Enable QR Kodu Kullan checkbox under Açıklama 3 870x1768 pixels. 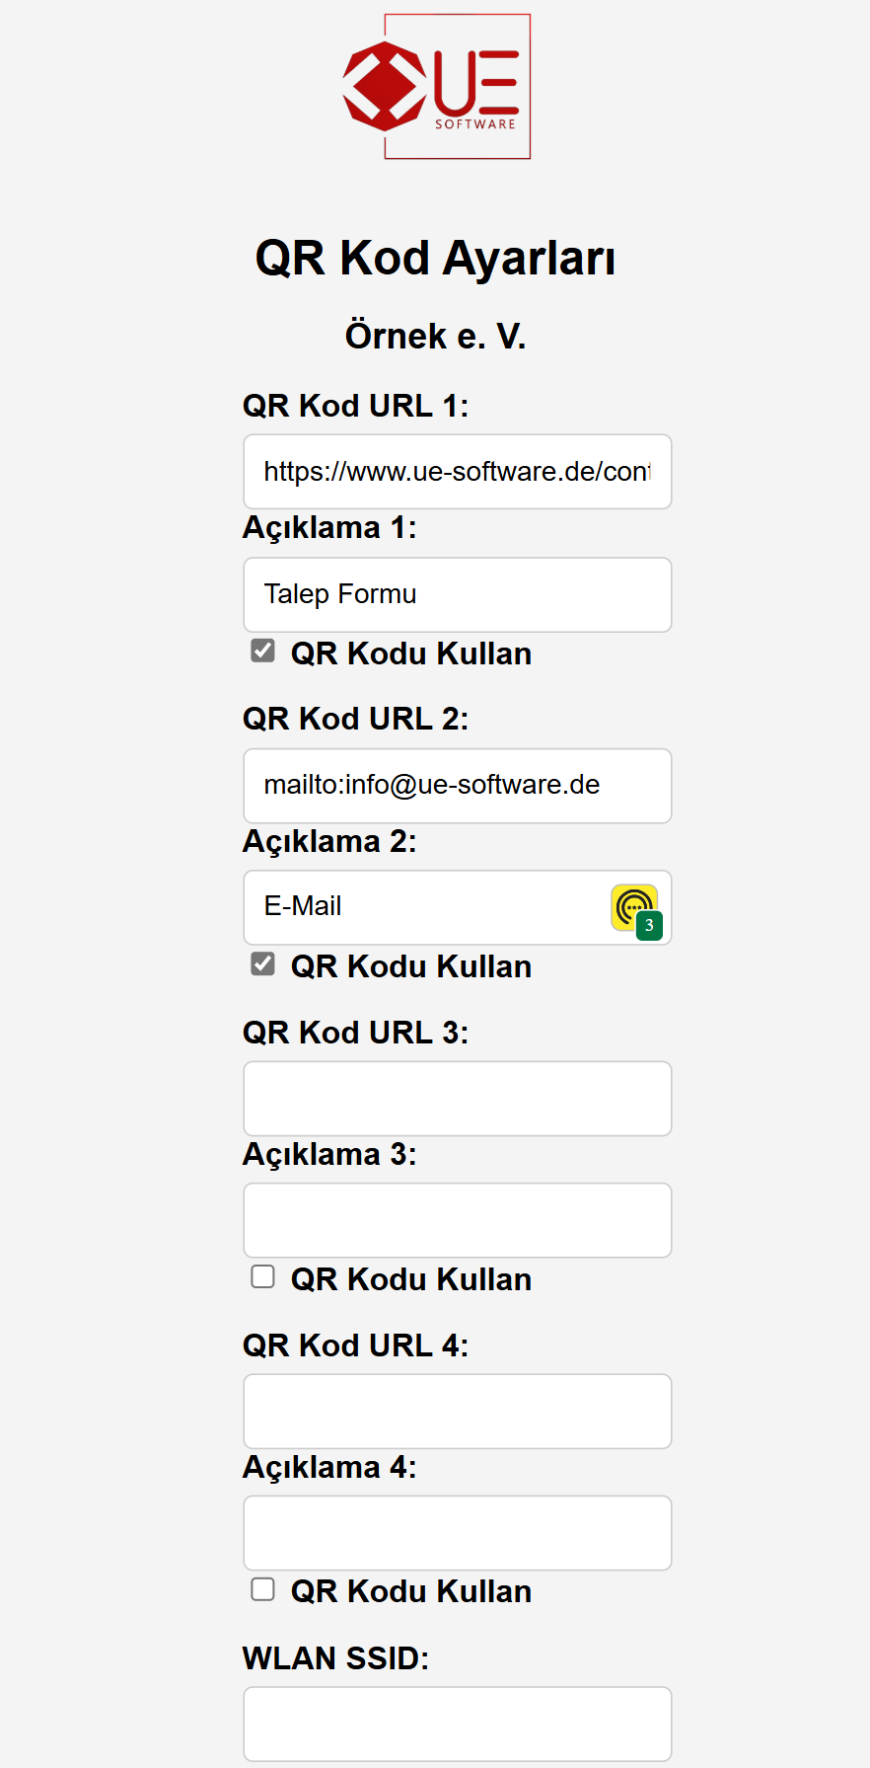click(262, 1276)
